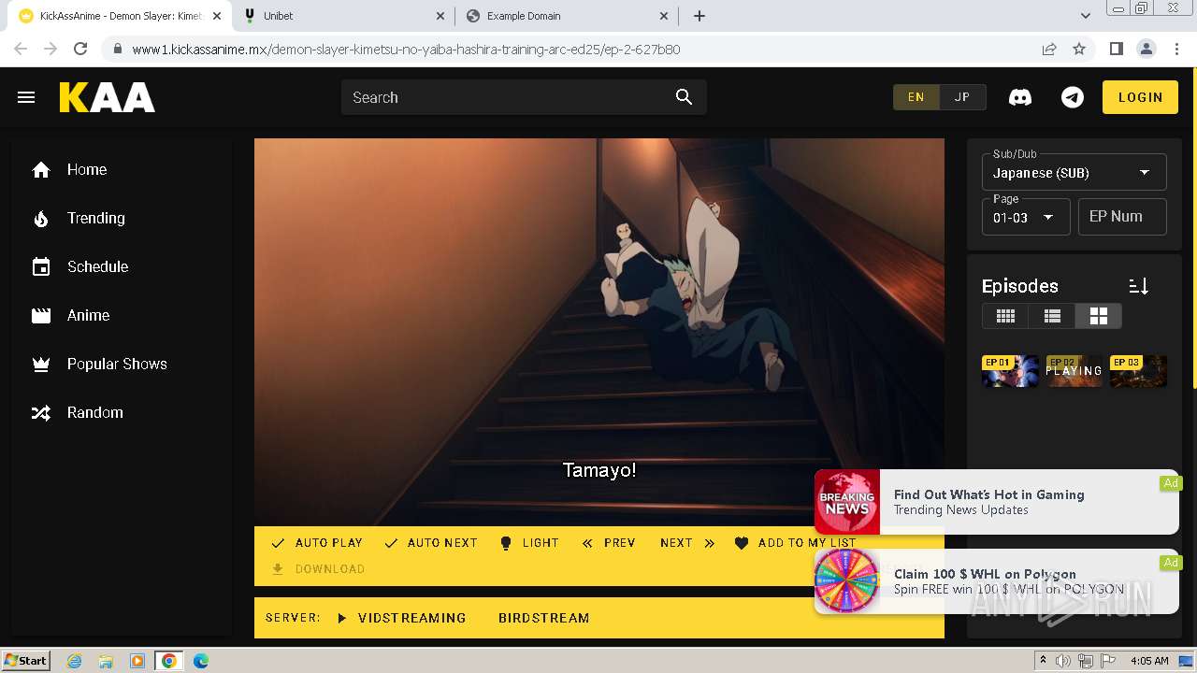Reload the page in browser
This screenshot has height=673, width=1197.
pos(80,49)
